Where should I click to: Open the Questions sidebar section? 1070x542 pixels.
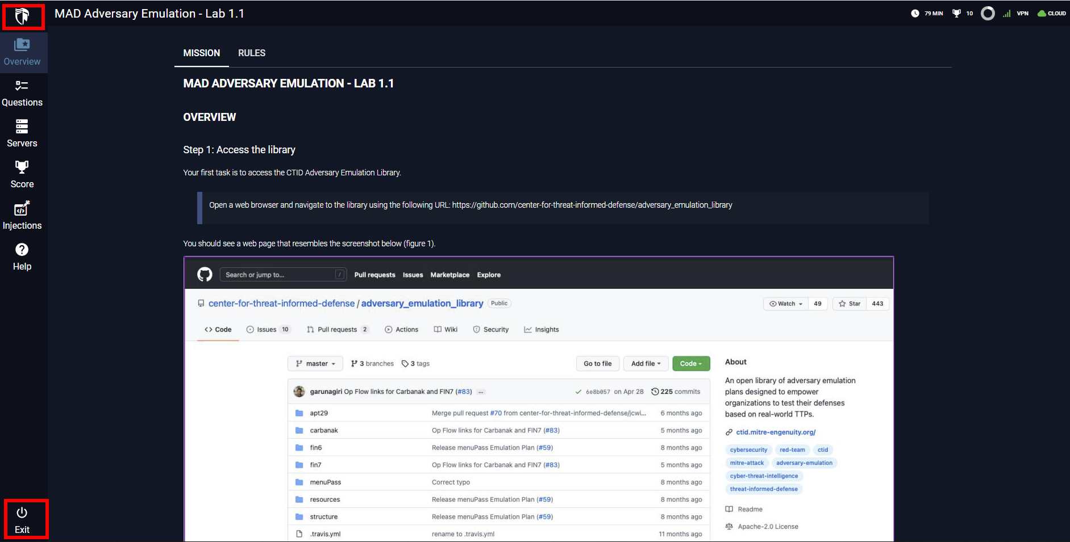click(22, 93)
